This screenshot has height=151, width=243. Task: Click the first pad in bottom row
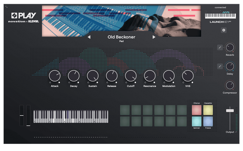[125, 121]
